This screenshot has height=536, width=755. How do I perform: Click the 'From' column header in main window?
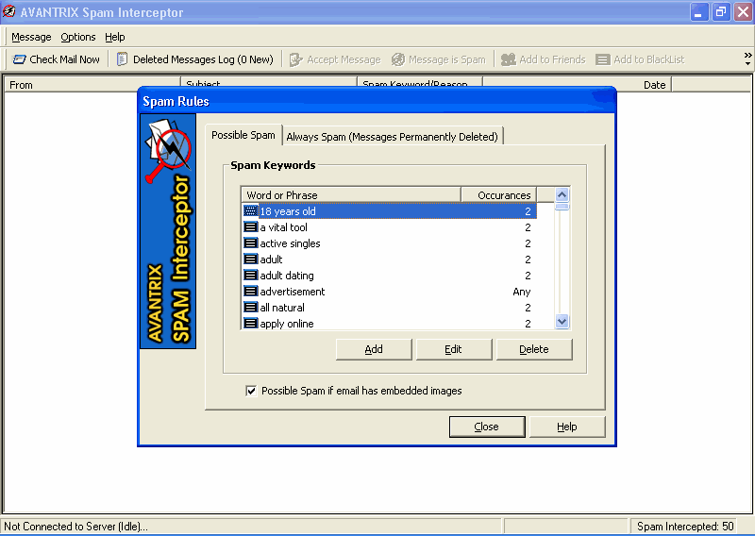click(92, 85)
